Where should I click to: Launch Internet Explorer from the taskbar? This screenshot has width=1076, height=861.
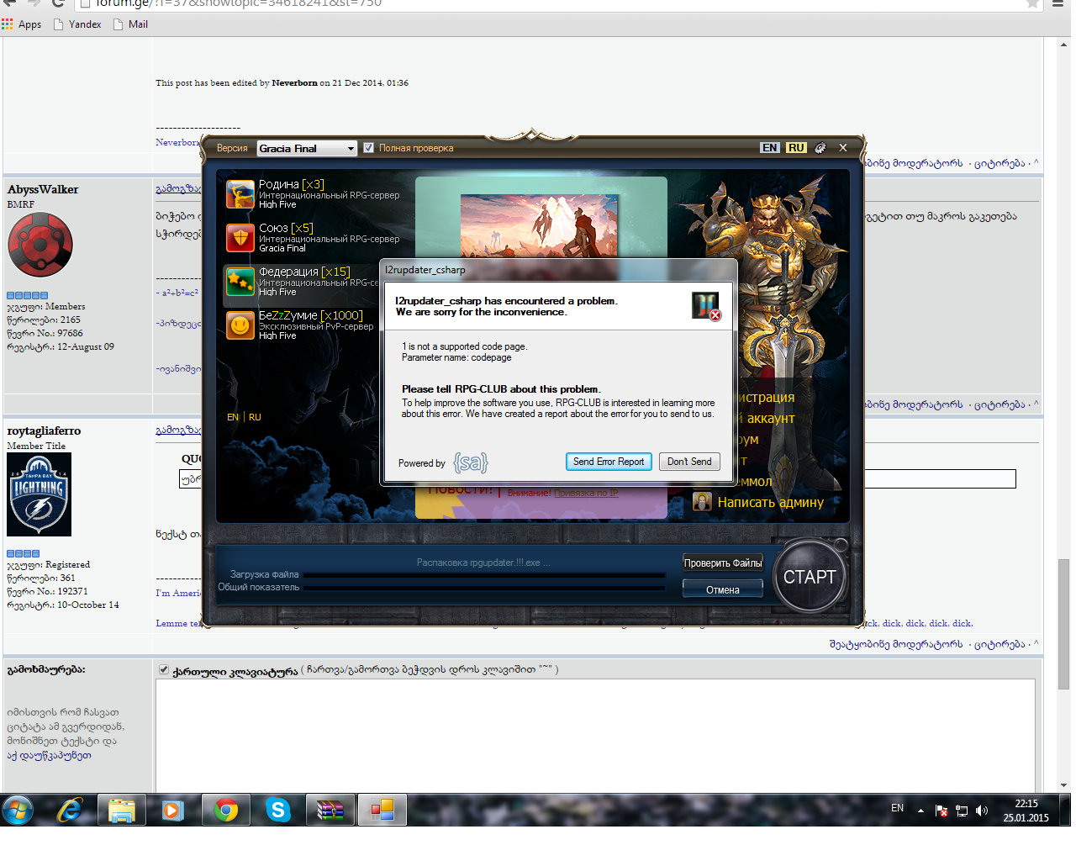coord(70,810)
